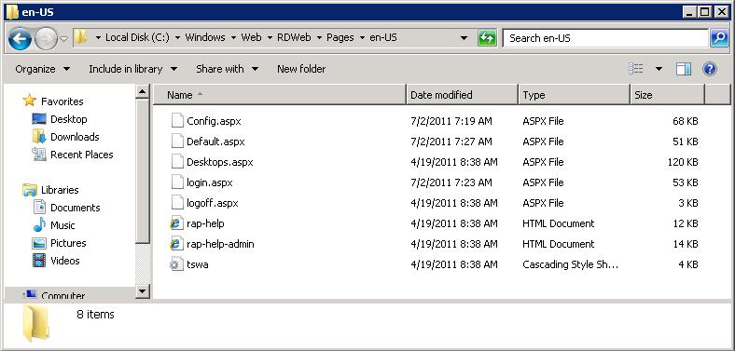The image size is (735, 351).
Task: Open the Organize menu
Action: (43, 69)
